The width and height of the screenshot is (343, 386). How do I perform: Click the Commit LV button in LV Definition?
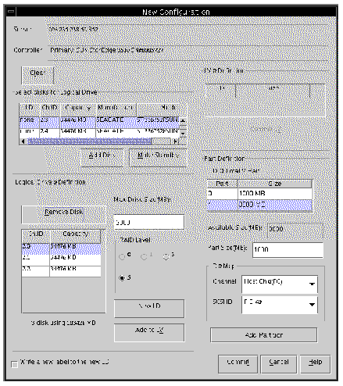point(266,129)
